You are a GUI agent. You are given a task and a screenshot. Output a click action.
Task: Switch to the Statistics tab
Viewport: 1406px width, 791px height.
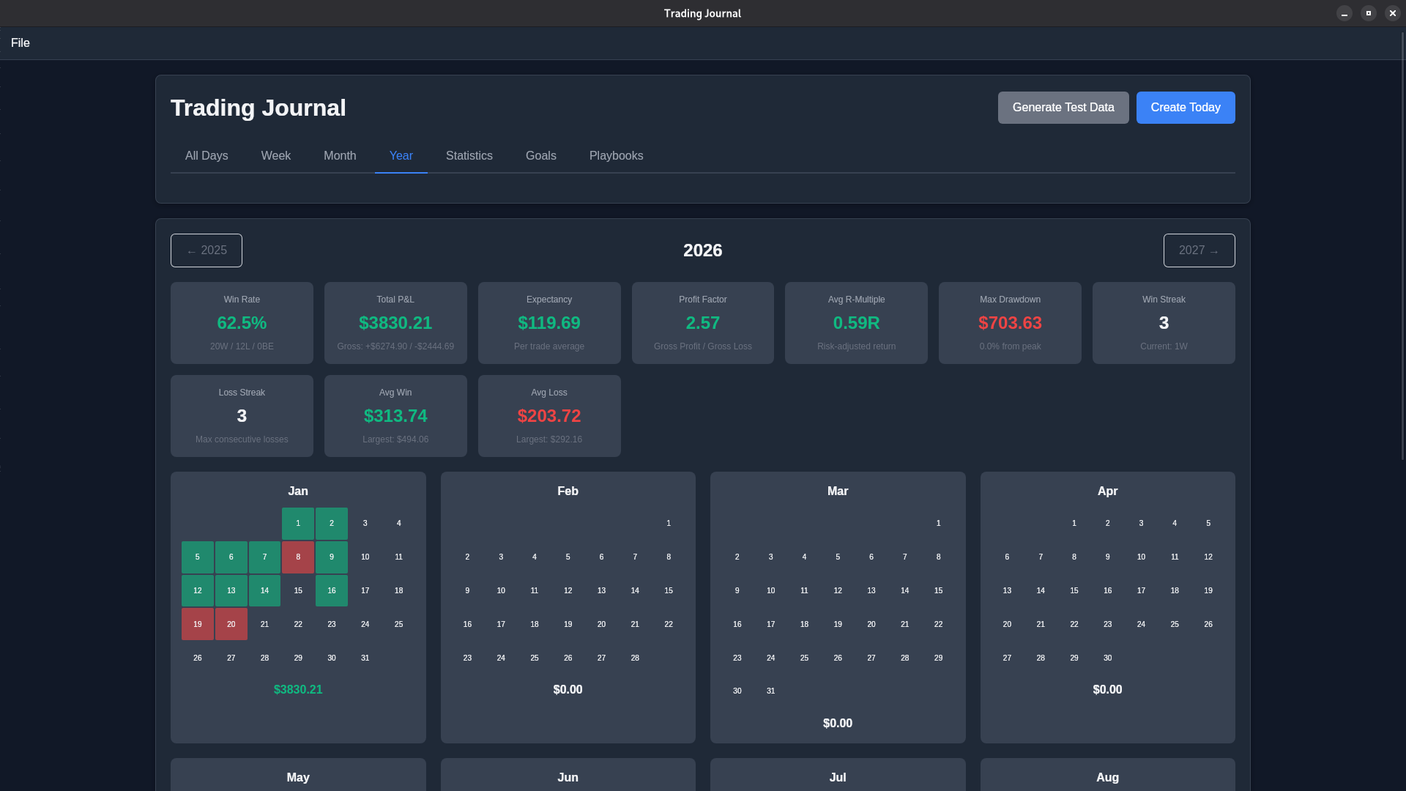coord(469,156)
